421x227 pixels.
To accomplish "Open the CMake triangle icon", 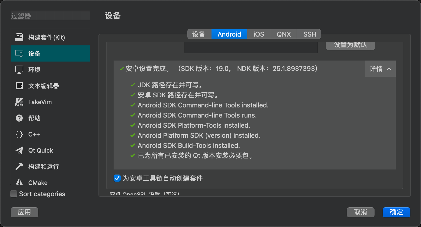I will [19, 182].
